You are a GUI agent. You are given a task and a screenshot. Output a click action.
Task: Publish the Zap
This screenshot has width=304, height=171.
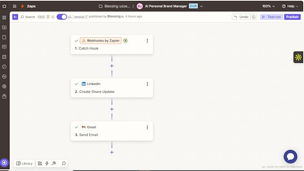pos(292,17)
